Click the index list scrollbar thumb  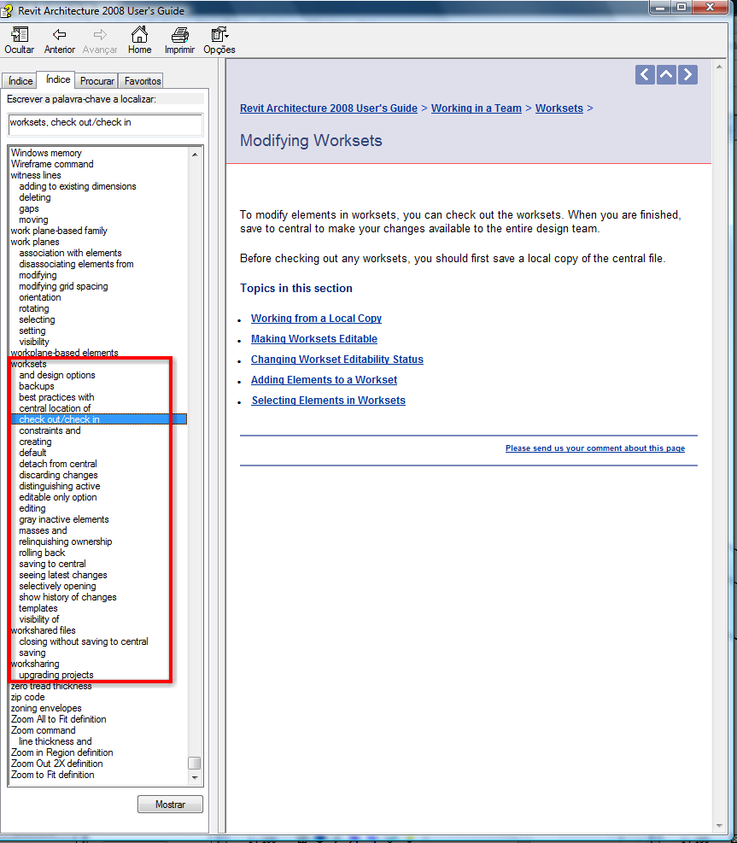195,763
